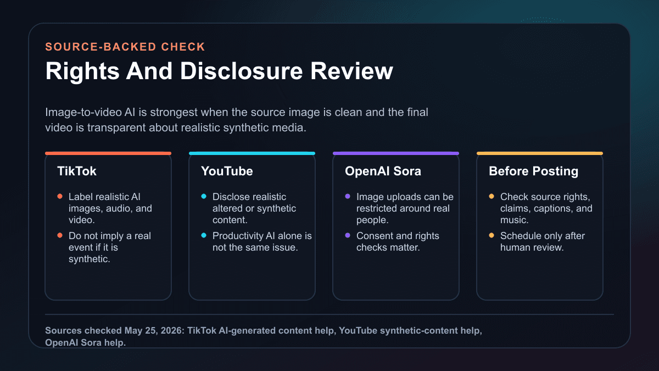
Task: Click 'Productivity AI alone is not the same issue.'
Action: 262,241
